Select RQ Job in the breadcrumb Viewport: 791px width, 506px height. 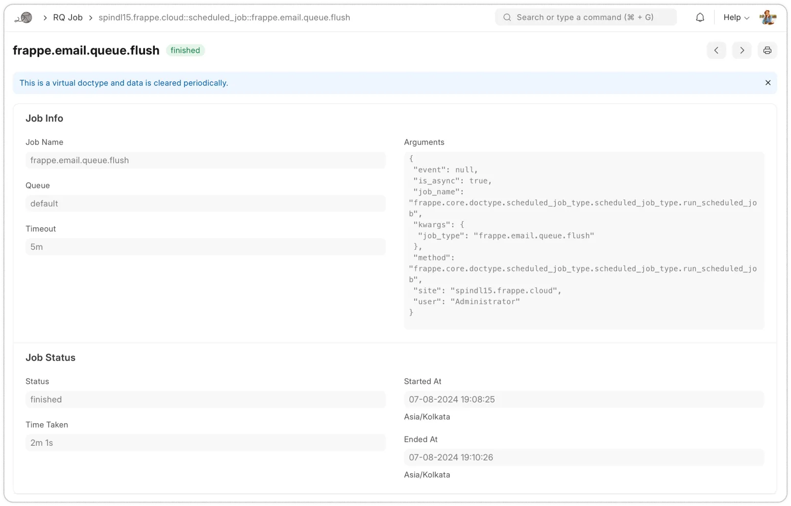pyautogui.click(x=68, y=17)
